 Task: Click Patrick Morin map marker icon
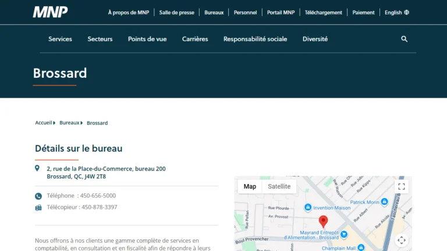(384, 202)
